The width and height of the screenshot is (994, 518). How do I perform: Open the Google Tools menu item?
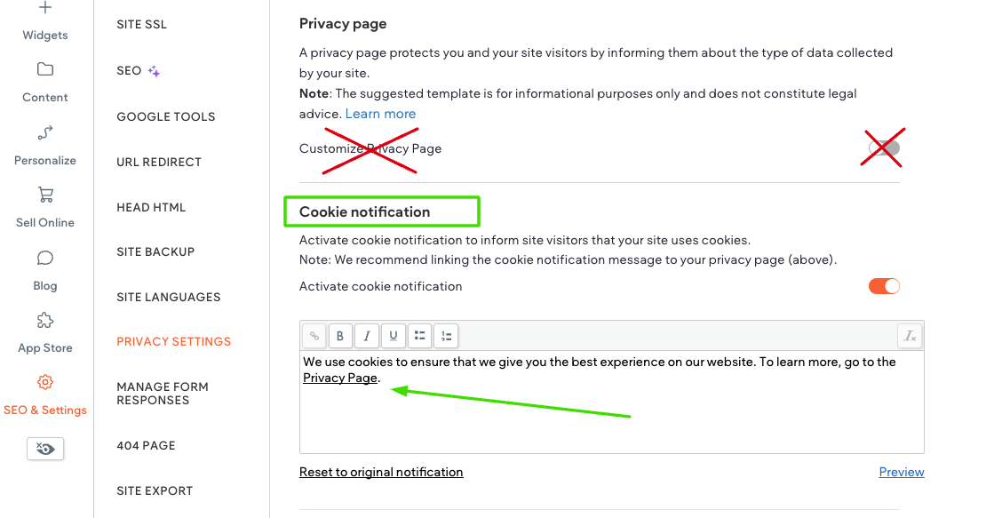click(x=166, y=116)
